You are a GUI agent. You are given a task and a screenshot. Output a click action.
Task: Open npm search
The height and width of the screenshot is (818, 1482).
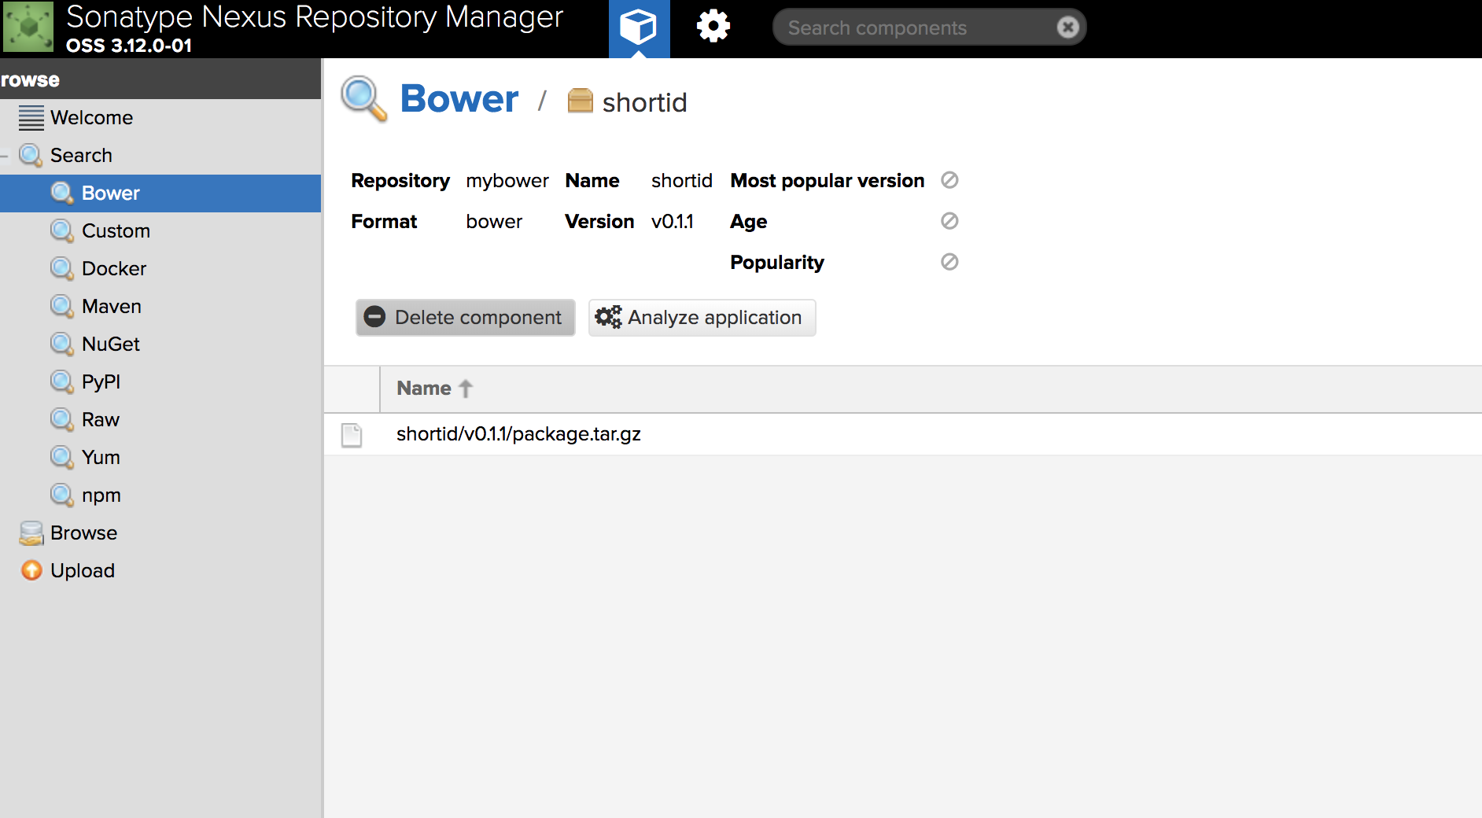click(x=160, y=496)
